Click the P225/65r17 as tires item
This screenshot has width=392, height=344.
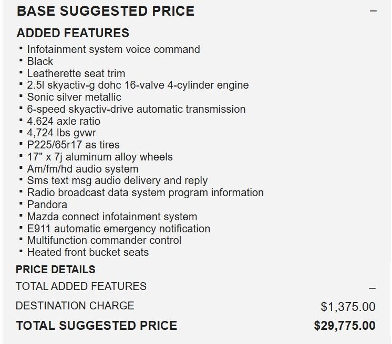[x=73, y=145]
